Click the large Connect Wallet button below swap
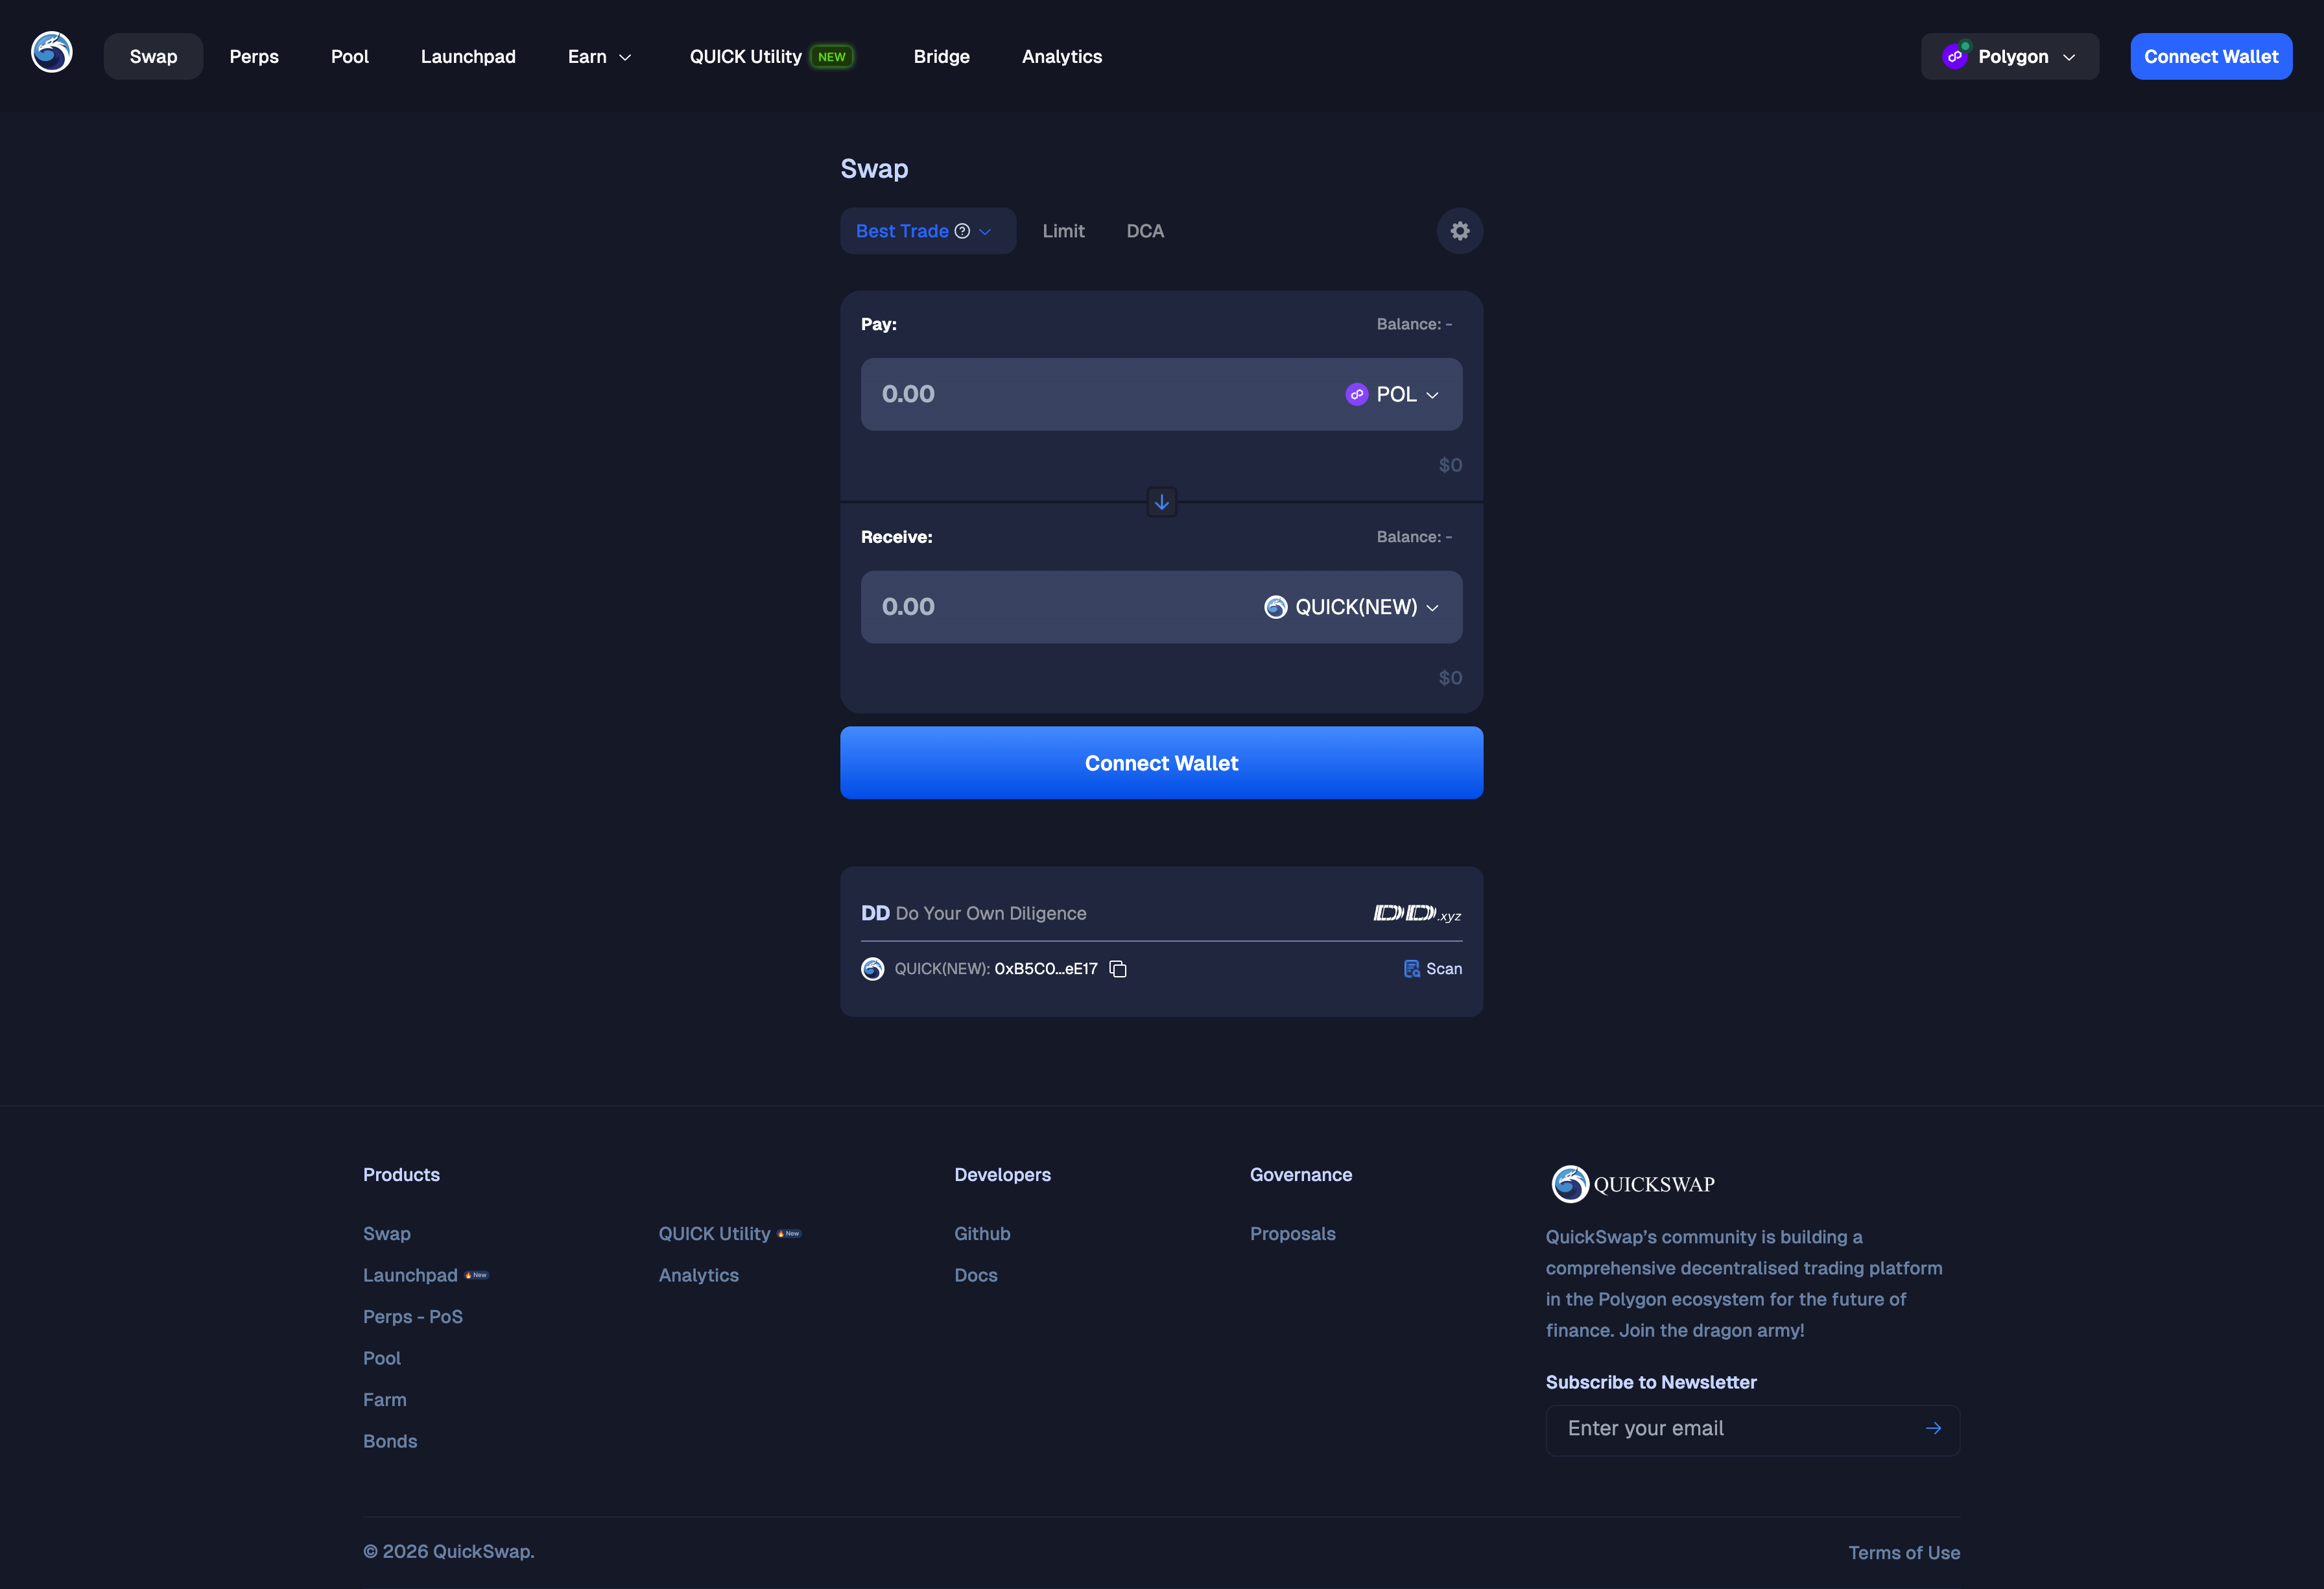This screenshot has height=1589, width=2324. tap(1161, 763)
